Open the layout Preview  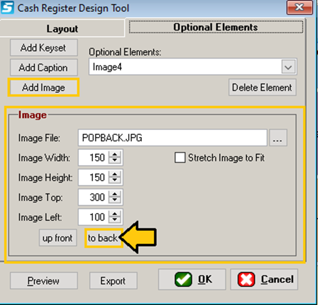coord(43,281)
